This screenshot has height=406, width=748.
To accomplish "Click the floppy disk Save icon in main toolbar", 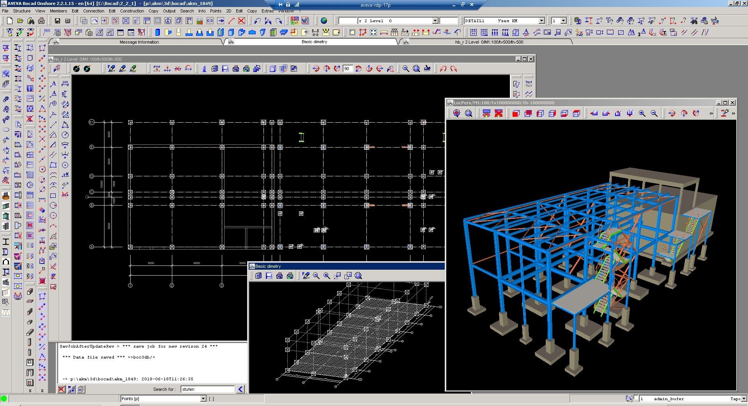I will 57,21.
